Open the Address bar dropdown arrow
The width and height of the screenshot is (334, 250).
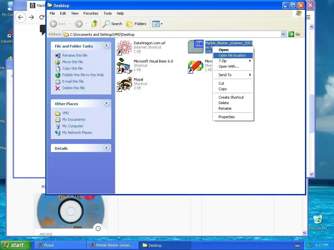[283, 34]
